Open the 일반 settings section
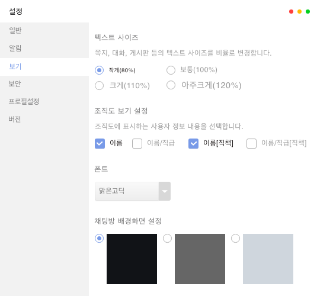This screenshot has height=296, width=317. 44,31
